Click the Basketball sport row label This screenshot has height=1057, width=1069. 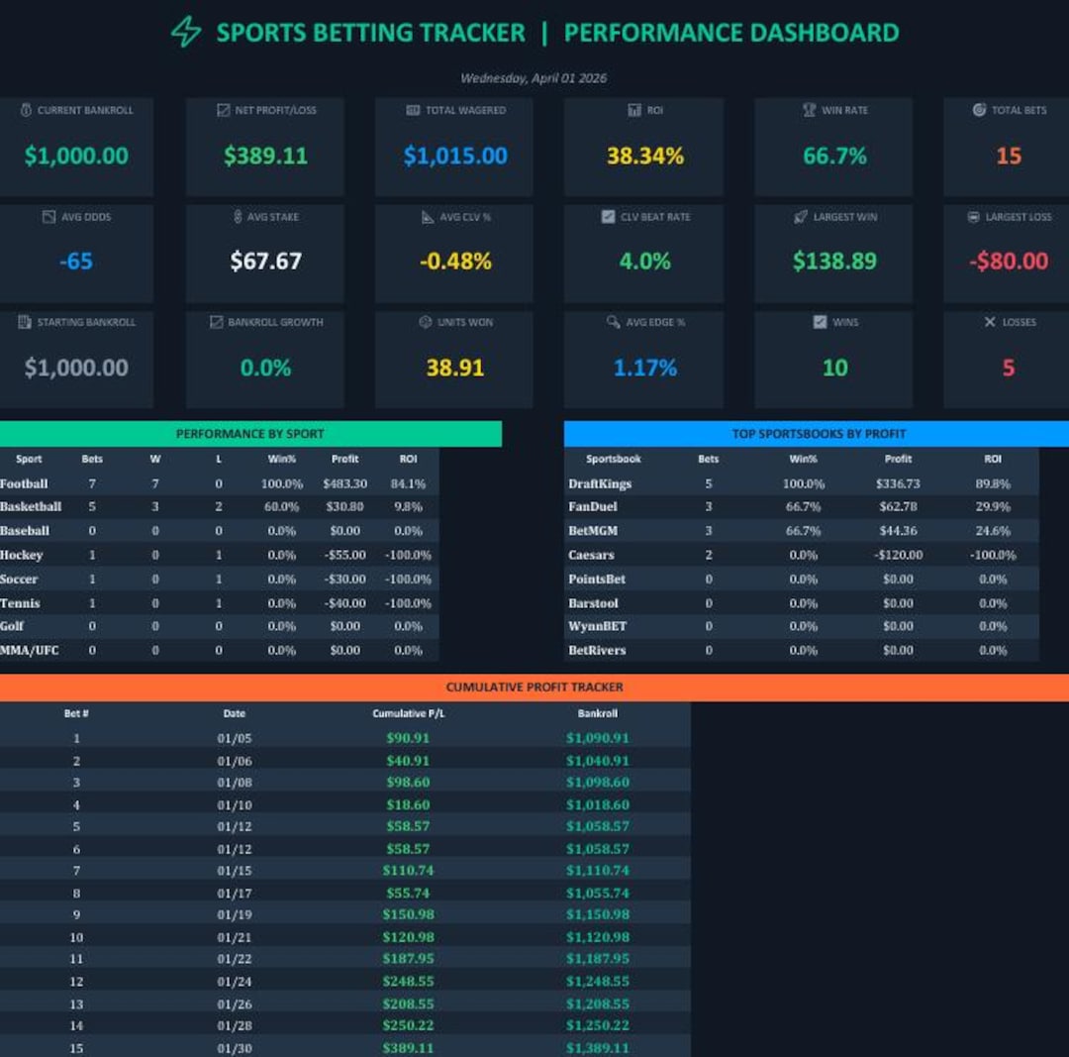31,507
